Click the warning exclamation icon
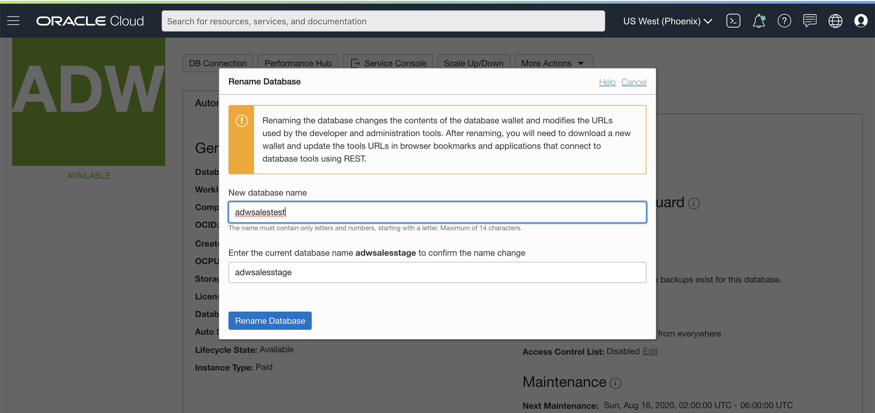The image size is (875, 413). point(242,121)
